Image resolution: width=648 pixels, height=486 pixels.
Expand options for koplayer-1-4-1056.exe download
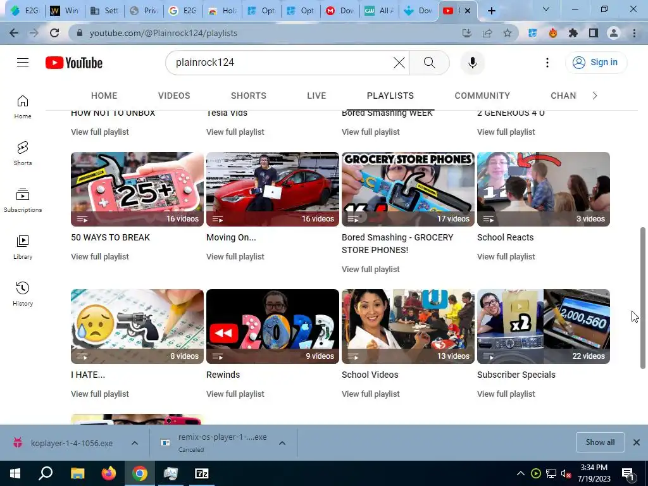(x=135, y=443)
